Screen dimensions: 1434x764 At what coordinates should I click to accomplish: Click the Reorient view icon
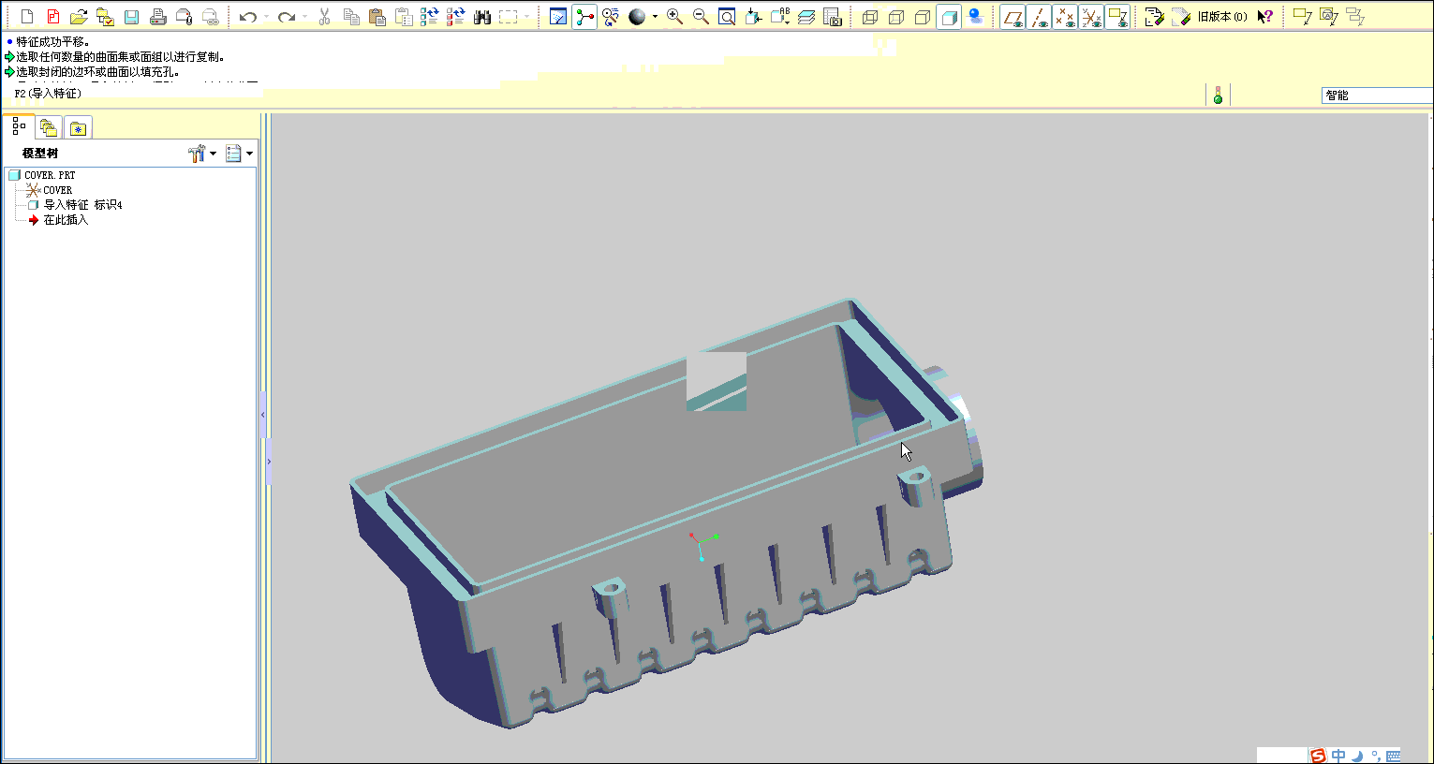pyautogui.click(x=753, y=17)
